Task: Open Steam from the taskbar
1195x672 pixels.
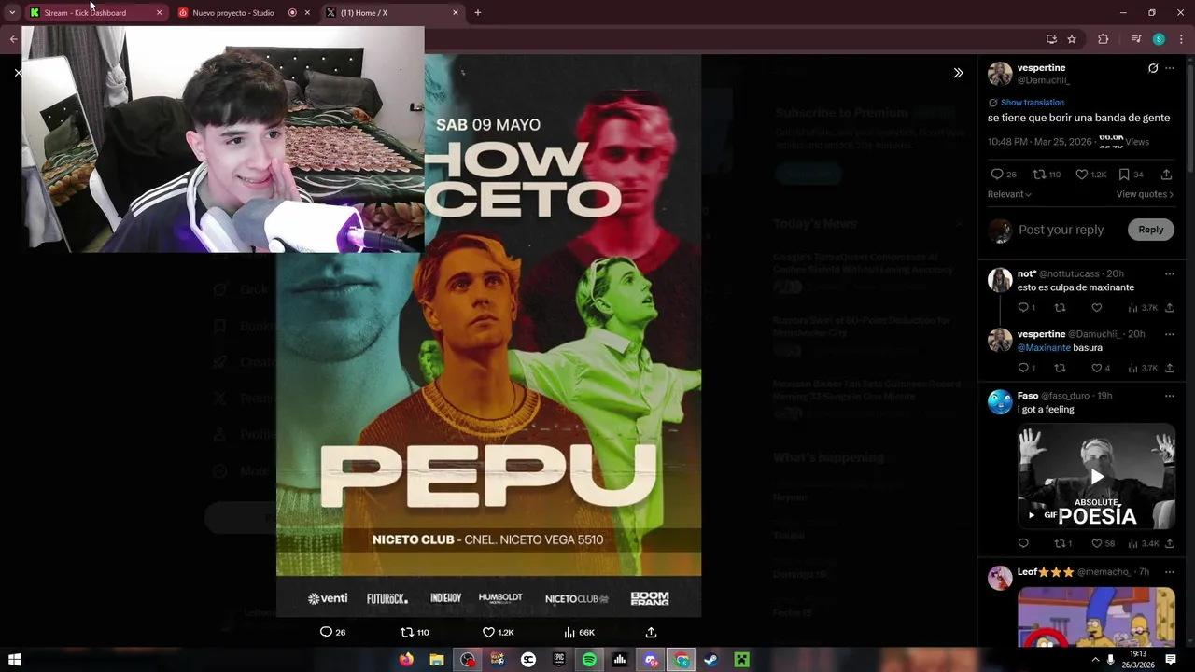Action: coord(711,660)
